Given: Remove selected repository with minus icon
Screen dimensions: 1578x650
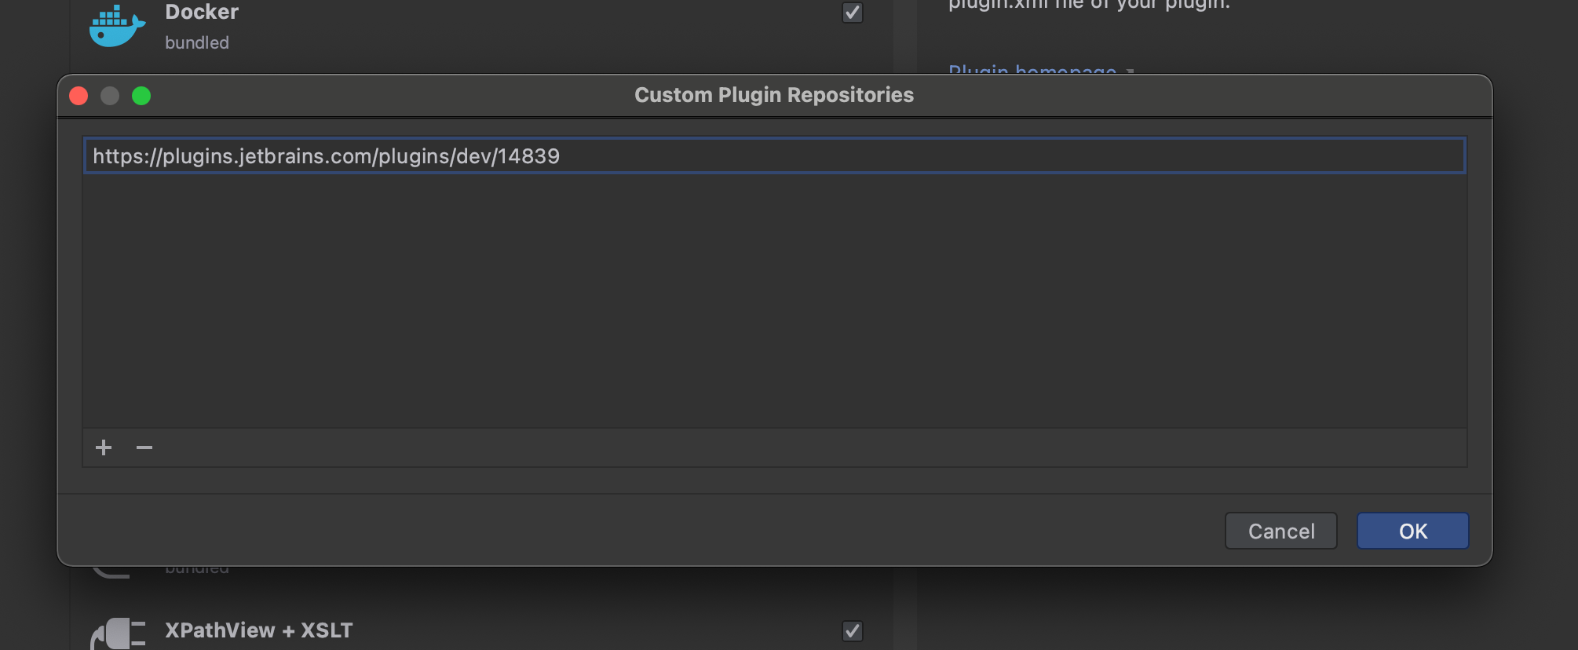Looking at the screenshot, I should (x=144, y=447).
